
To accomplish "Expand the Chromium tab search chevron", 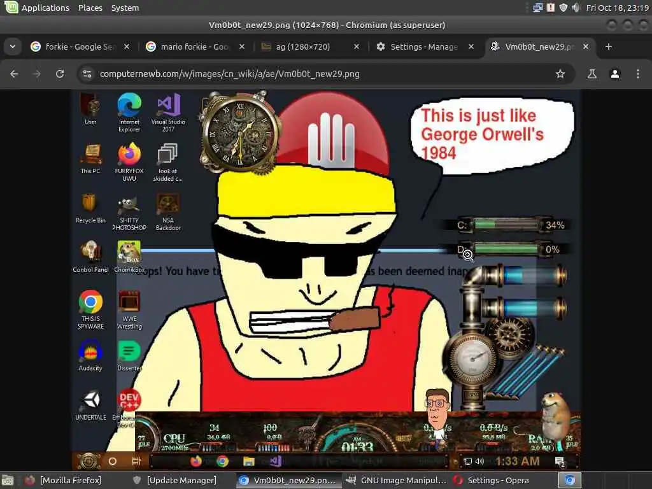I will coord(13,46).
